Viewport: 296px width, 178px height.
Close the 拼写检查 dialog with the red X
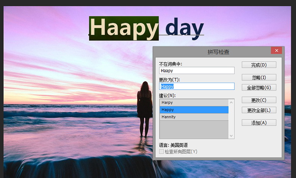276,50
